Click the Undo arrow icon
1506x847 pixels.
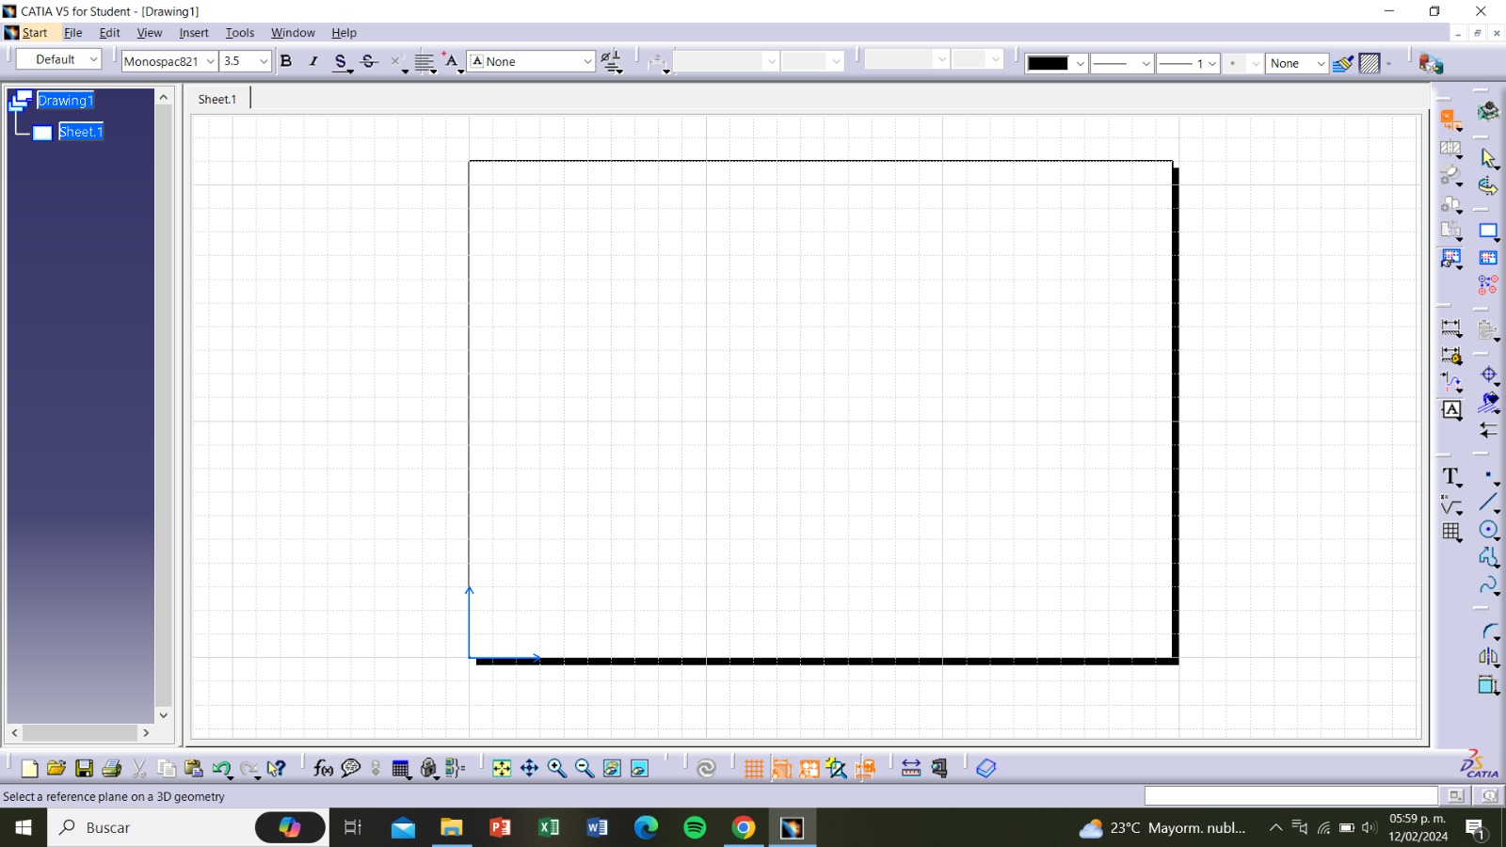pyautogui.click(x=221, y=769)
